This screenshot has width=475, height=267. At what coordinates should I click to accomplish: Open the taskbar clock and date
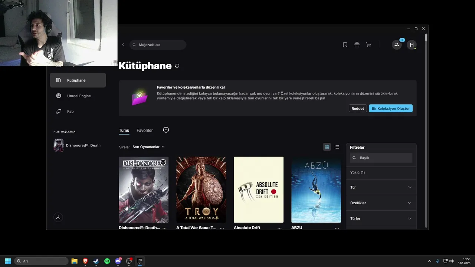tap(464, 261)
